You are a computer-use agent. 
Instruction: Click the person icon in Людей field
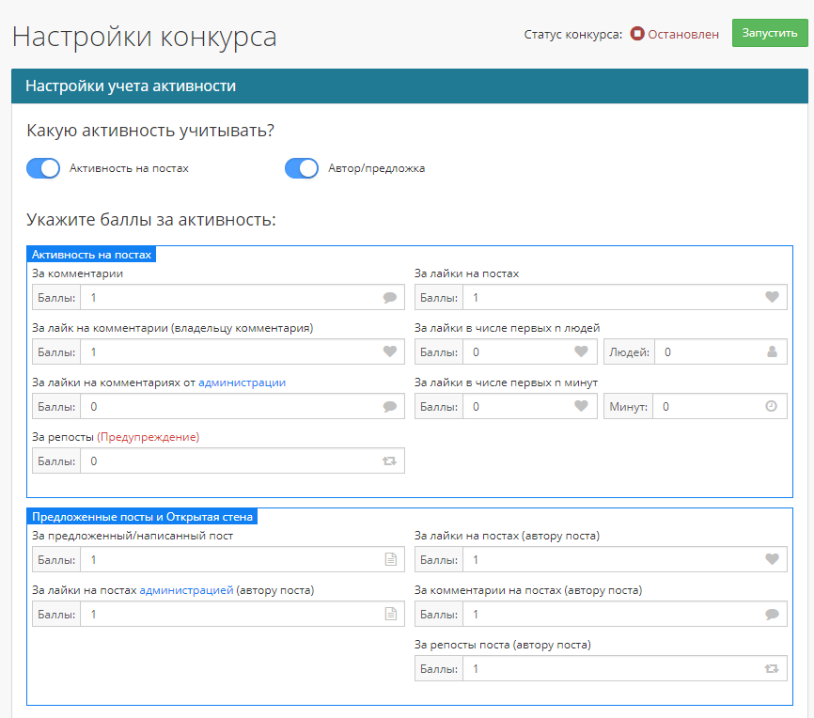[x=772, y=352]
